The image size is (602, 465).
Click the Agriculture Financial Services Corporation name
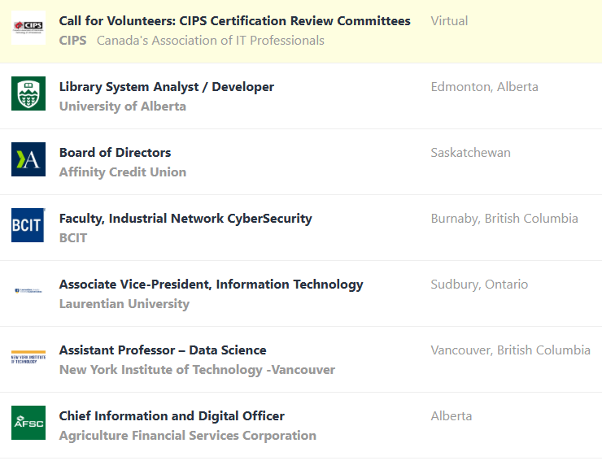[x=187, y=436]
